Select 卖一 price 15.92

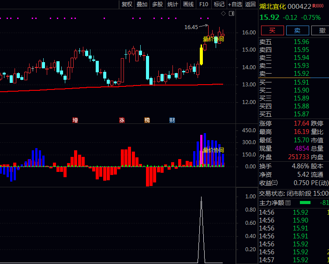[301, 74]
